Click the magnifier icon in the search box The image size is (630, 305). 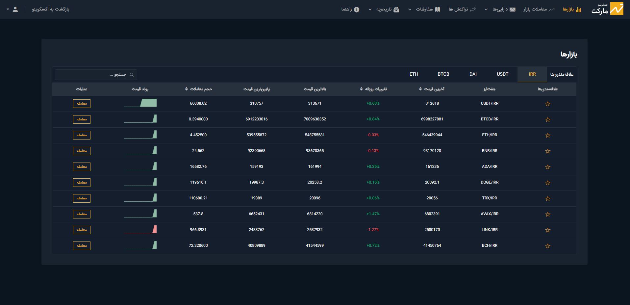click(132, 75)
